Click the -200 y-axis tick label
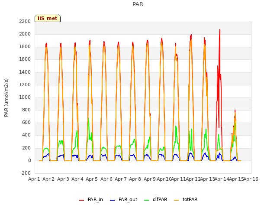Image resolution: width=277 pixels, height=208 pixels. (x=26, y=173)
